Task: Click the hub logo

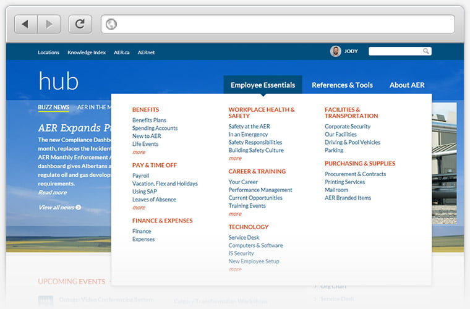Action: 59,80
